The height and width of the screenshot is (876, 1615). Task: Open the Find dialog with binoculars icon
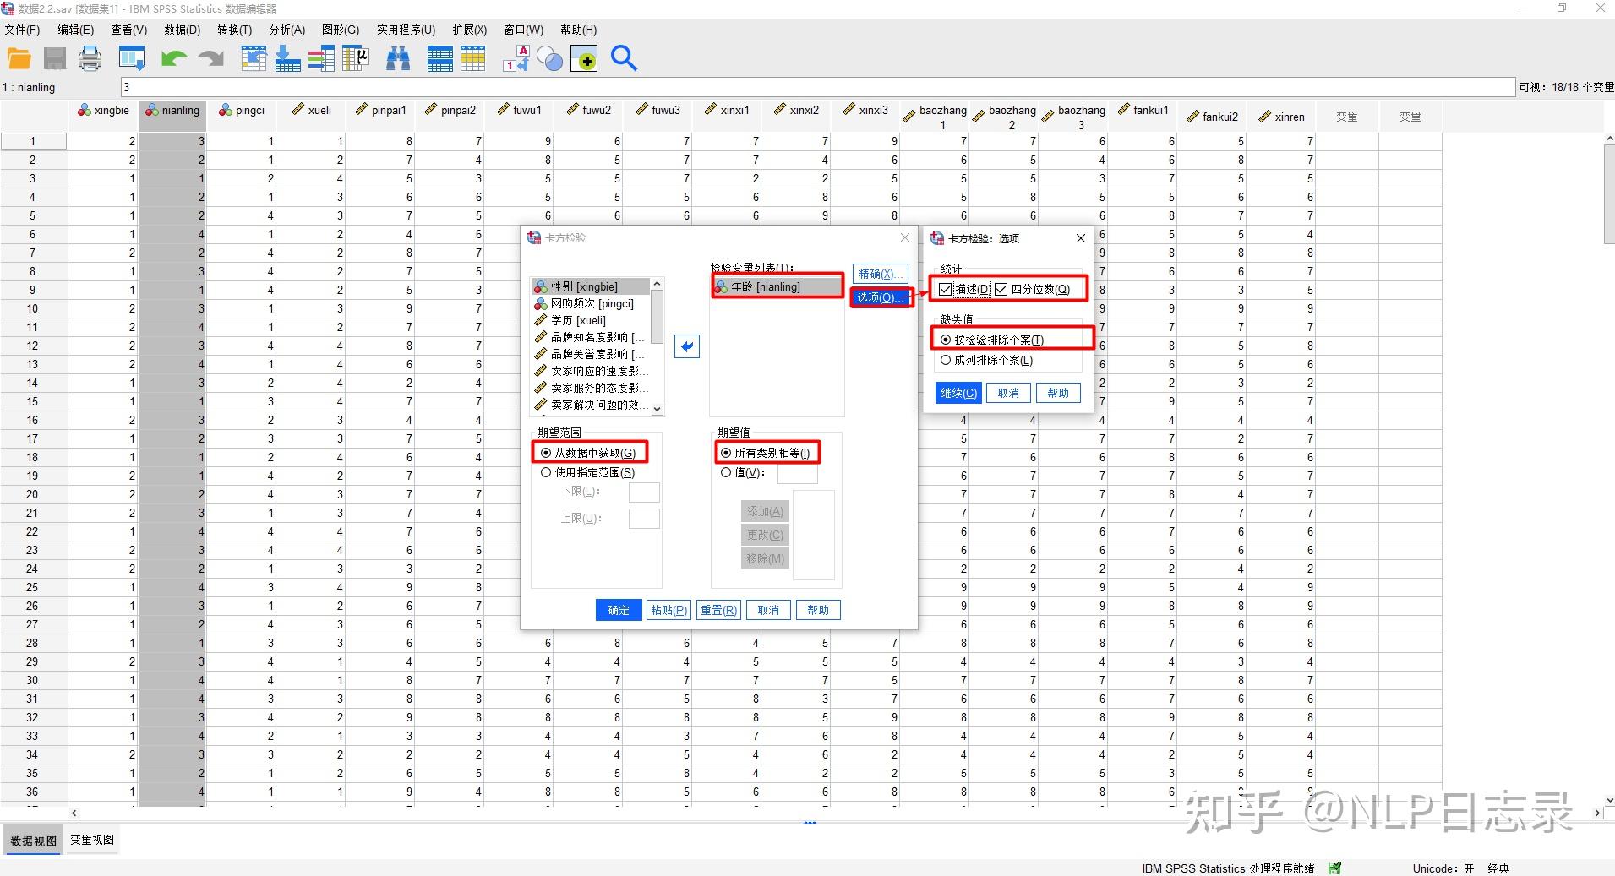[x=397, y=58]
